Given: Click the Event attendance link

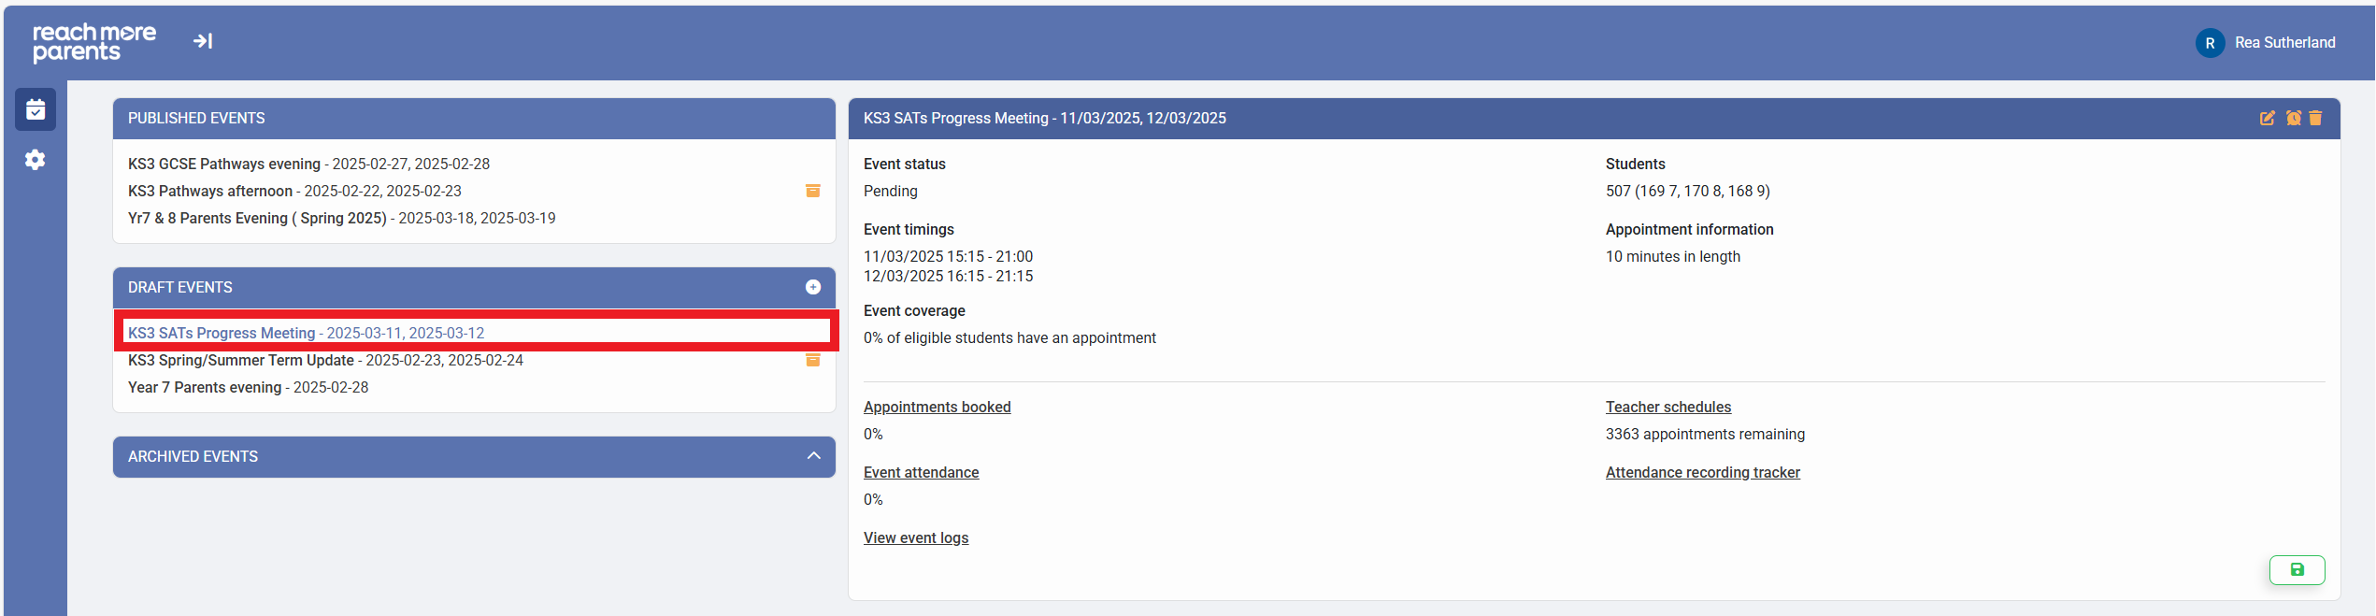Looking at the screenshot, I should click(921, 472).
